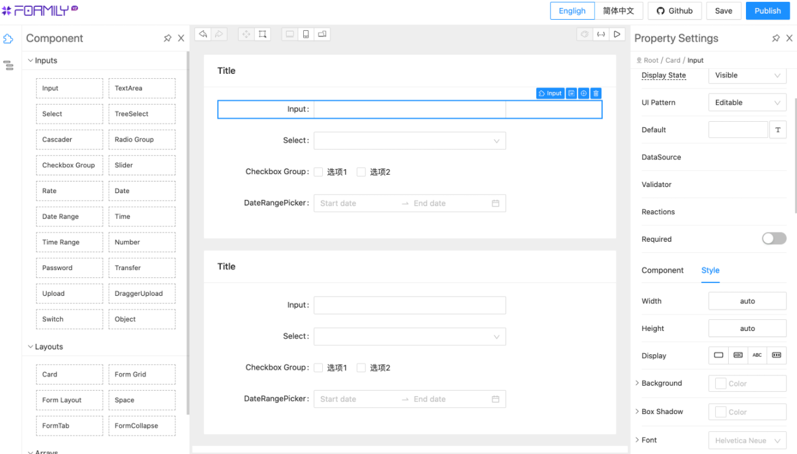The width and height of the screenshot is (797, 454).
Task: Check 选项1 in the second card
Action: tap(319, 368)
